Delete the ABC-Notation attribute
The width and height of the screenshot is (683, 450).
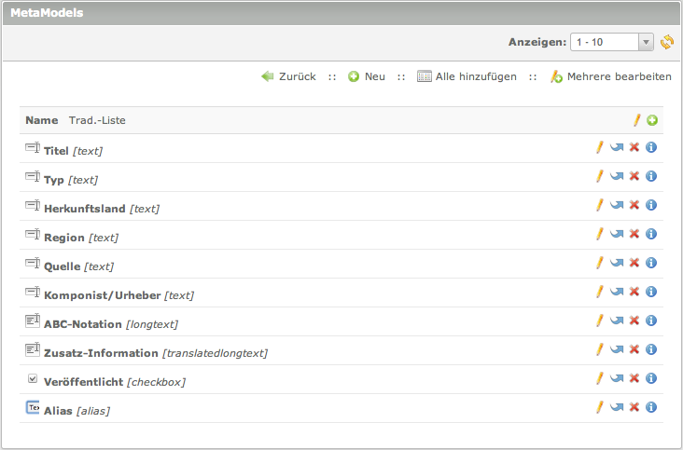pyautogui.click(x=634, y=320)
